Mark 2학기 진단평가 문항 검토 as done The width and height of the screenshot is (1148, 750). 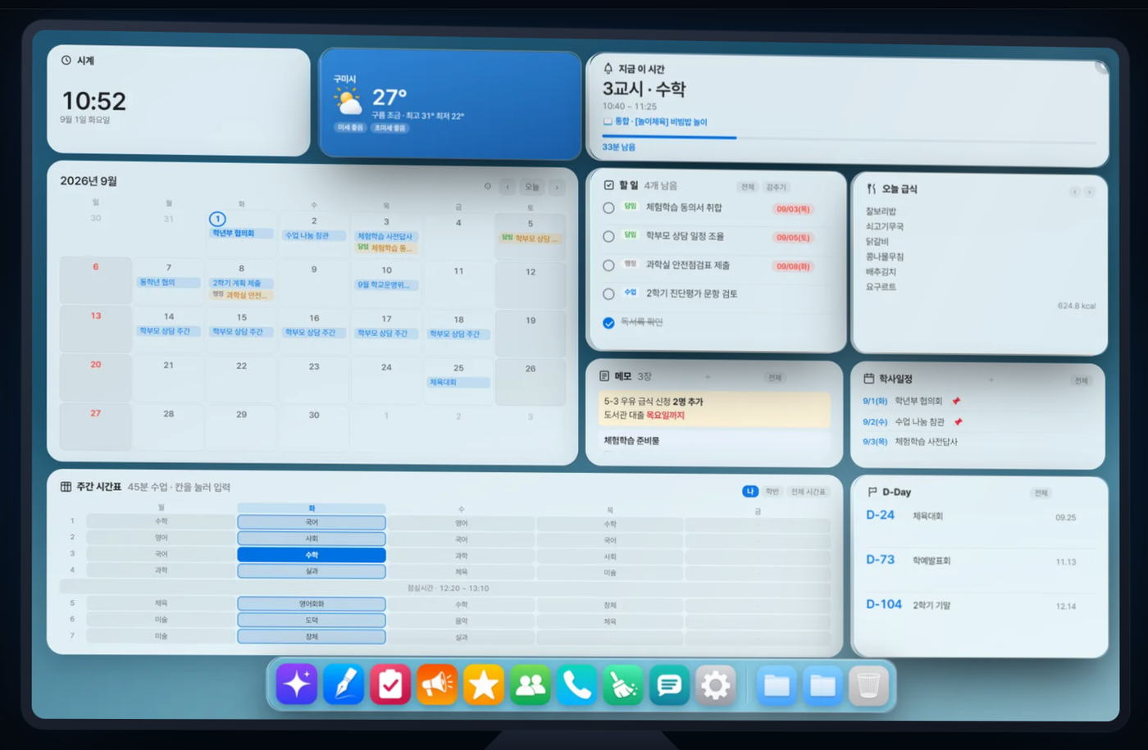pyautogui.click(x=608, y=294)
